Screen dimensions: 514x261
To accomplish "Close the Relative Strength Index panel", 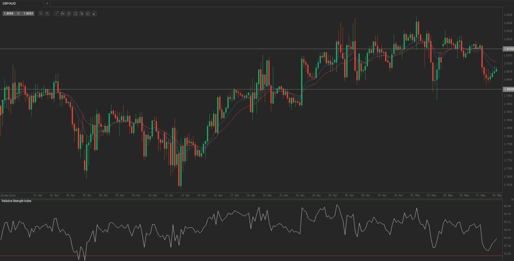I will tap(512, 199).
